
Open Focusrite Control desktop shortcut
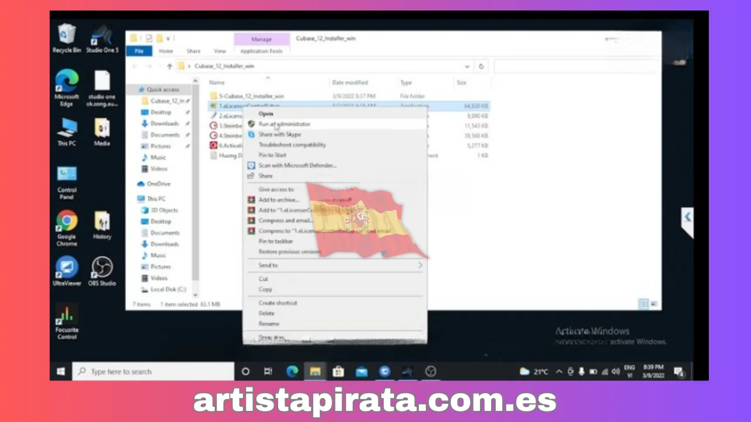(67, 322)
